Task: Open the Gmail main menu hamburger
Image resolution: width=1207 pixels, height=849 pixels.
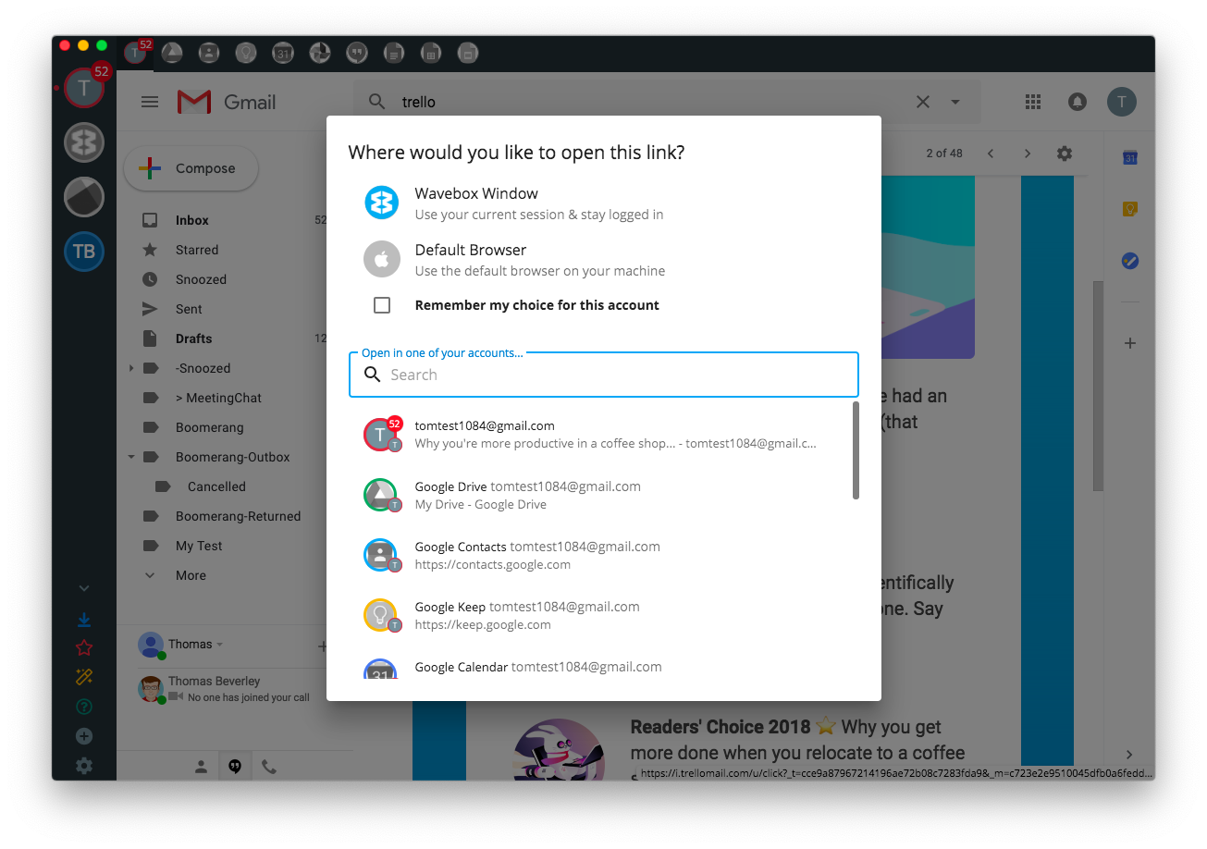Action: (x=150, y=102)
